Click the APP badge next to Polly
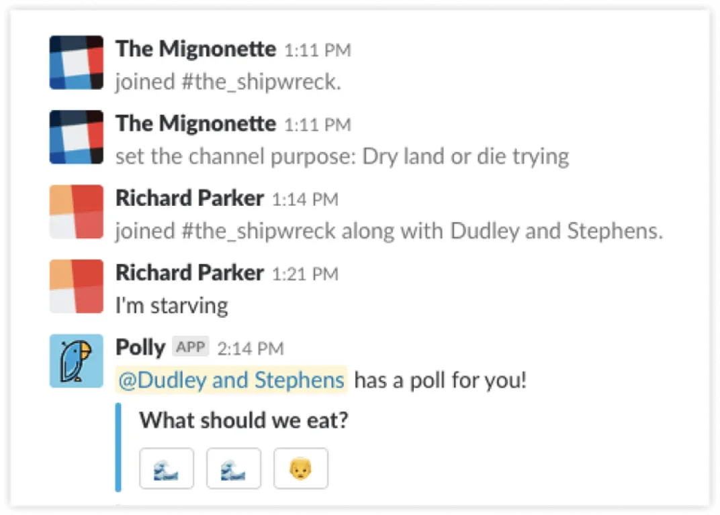The image size is (720, 515). [x=190, y=347]
